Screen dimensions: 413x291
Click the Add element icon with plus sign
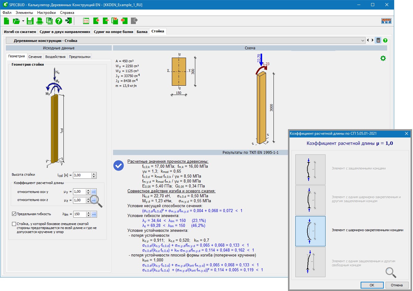[x=96, y=21]
